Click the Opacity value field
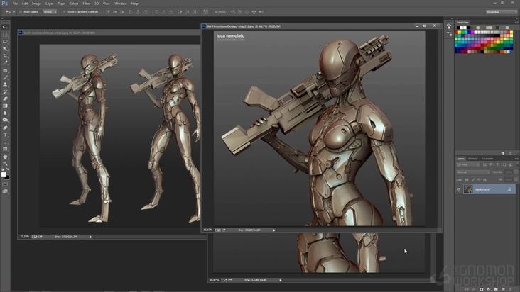 [509, 172]
